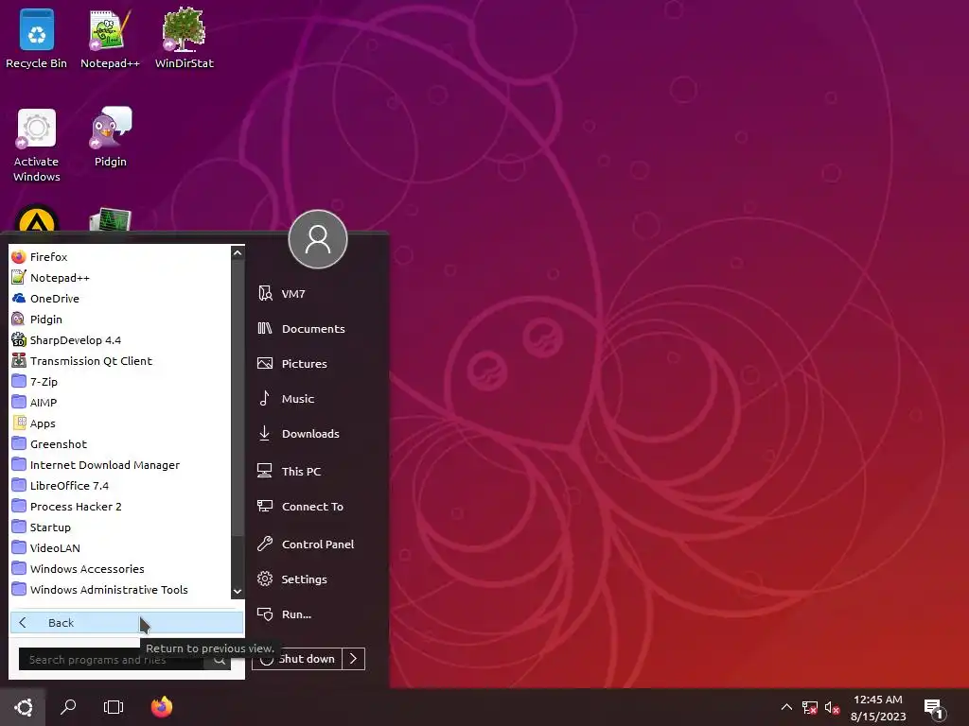Screen dimensions: 969x726
Task: Open OneDrive in the programs list
Action: pyautogui.click(x=120, y=298)
